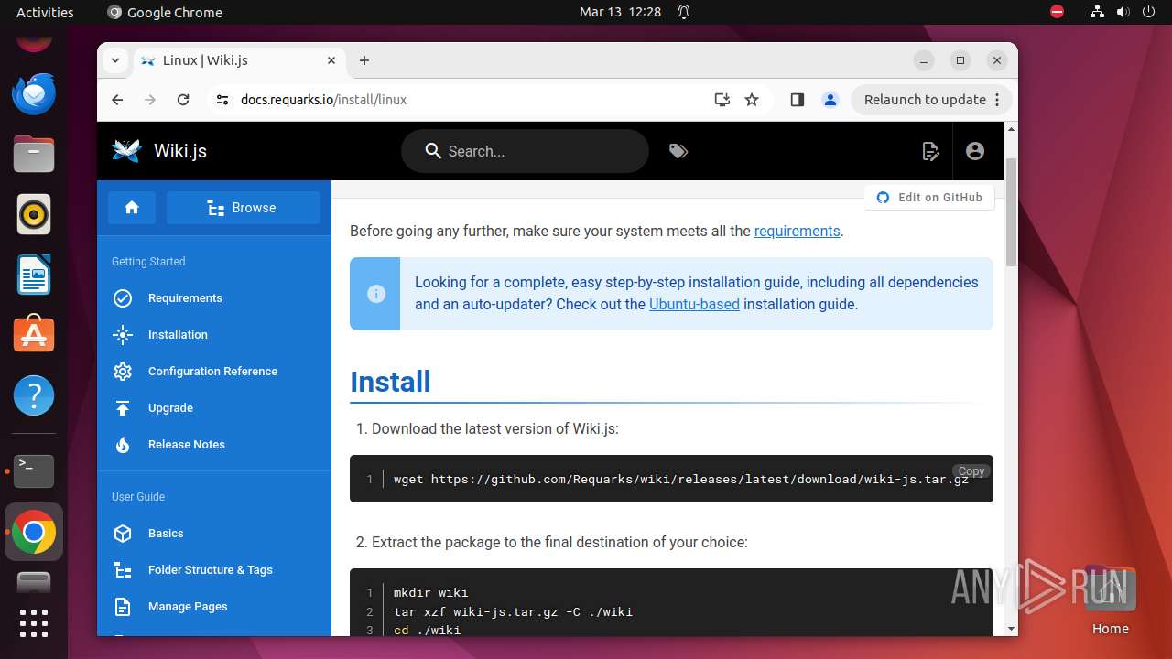The width and height of the screenshot is (1172, 659).
Task: Click the Wiki.js logo icon
Action: (x=126, y=151)
